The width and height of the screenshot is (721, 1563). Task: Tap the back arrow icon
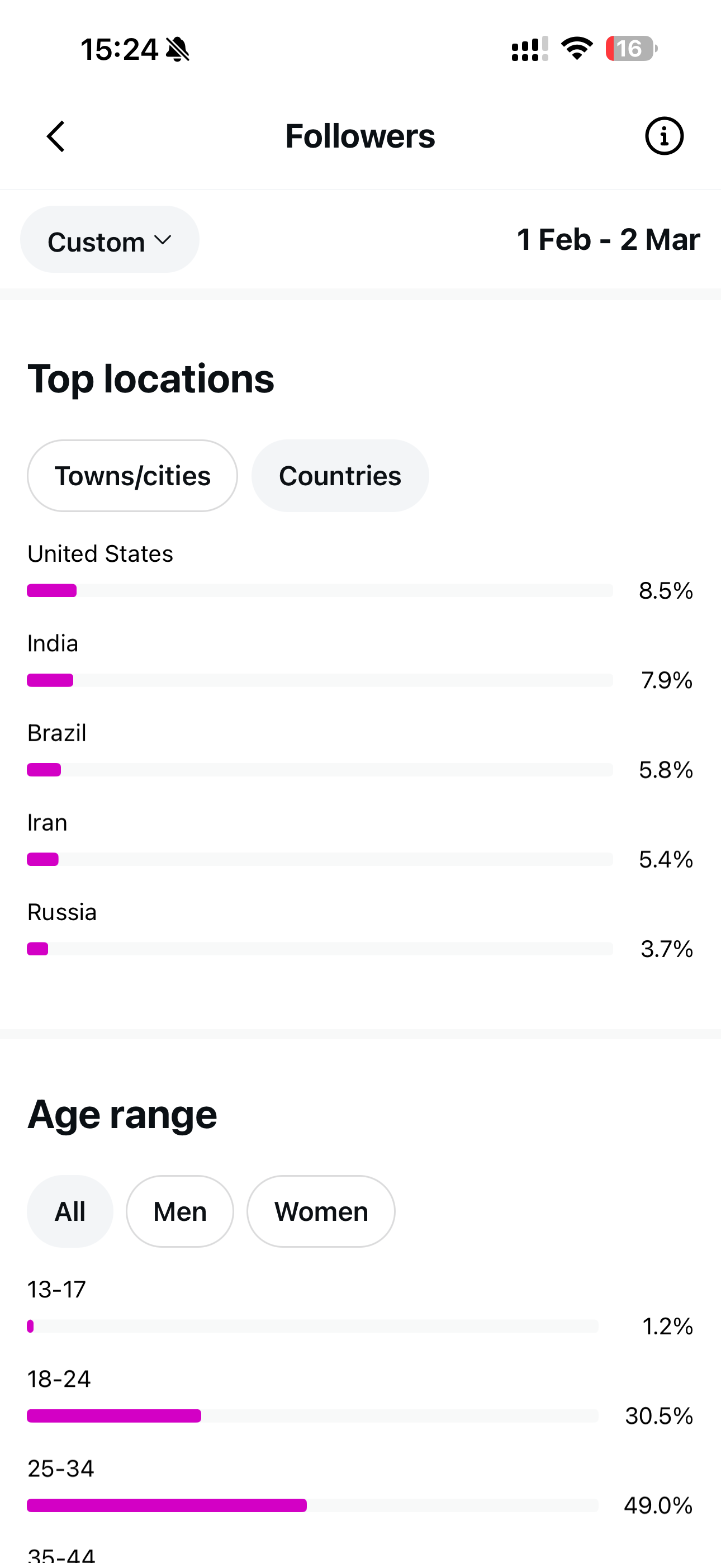click(x=56, y=136)
